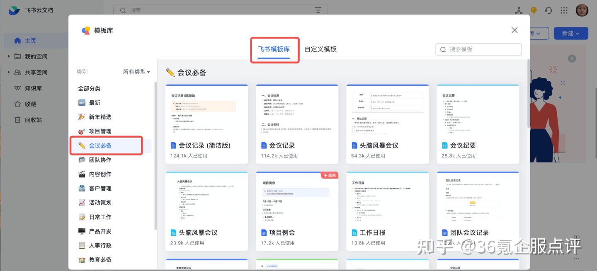Click the 客户管理 person icon

click(x=82, y=188)
